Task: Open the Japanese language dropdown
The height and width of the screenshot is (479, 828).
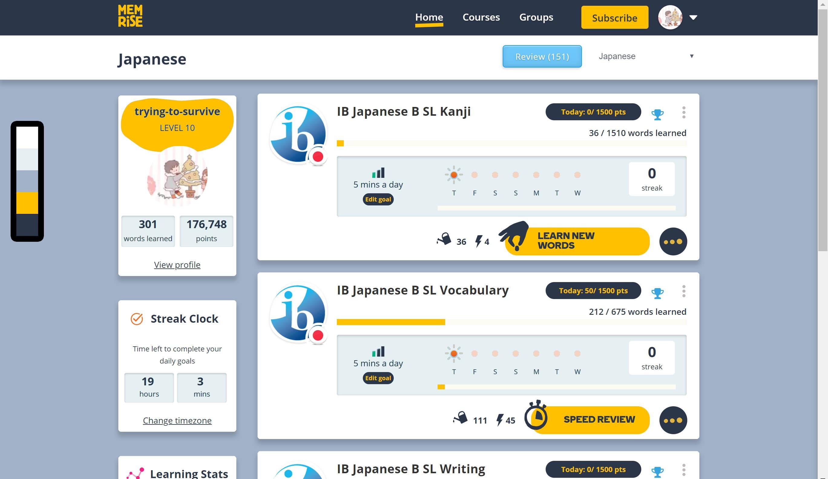Action: pyautogui.click(x=646, y=56)
